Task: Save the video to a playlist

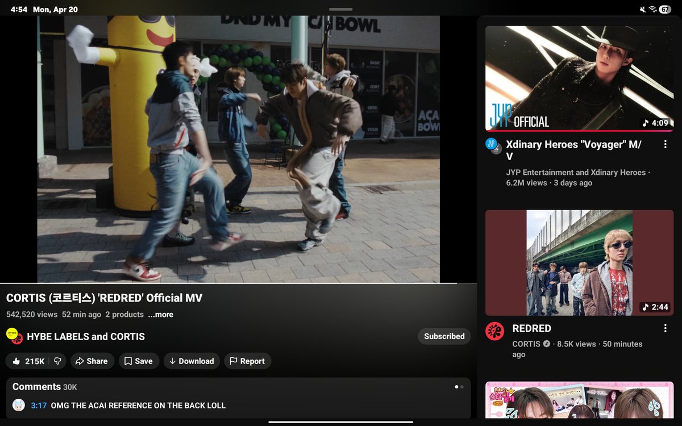Action: click(x=139, y=361)
